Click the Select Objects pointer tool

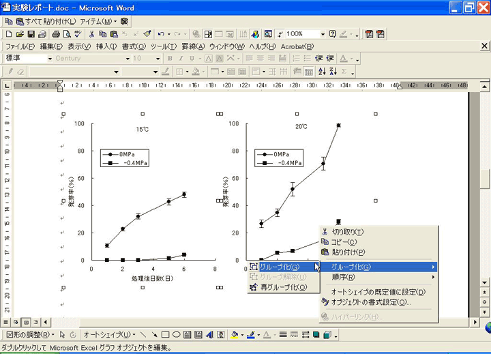click(x=63, y=335)
